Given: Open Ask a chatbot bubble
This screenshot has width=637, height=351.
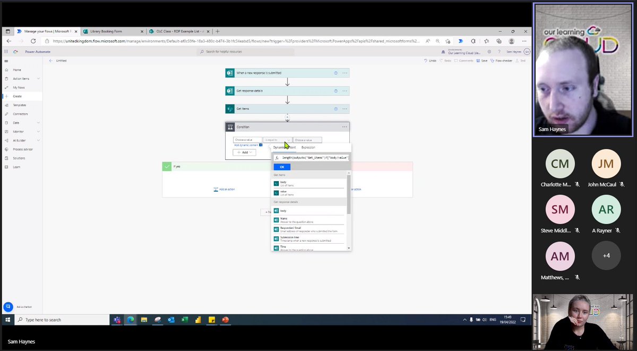Looking at the screenshot, I should click(x=8, y=307).
